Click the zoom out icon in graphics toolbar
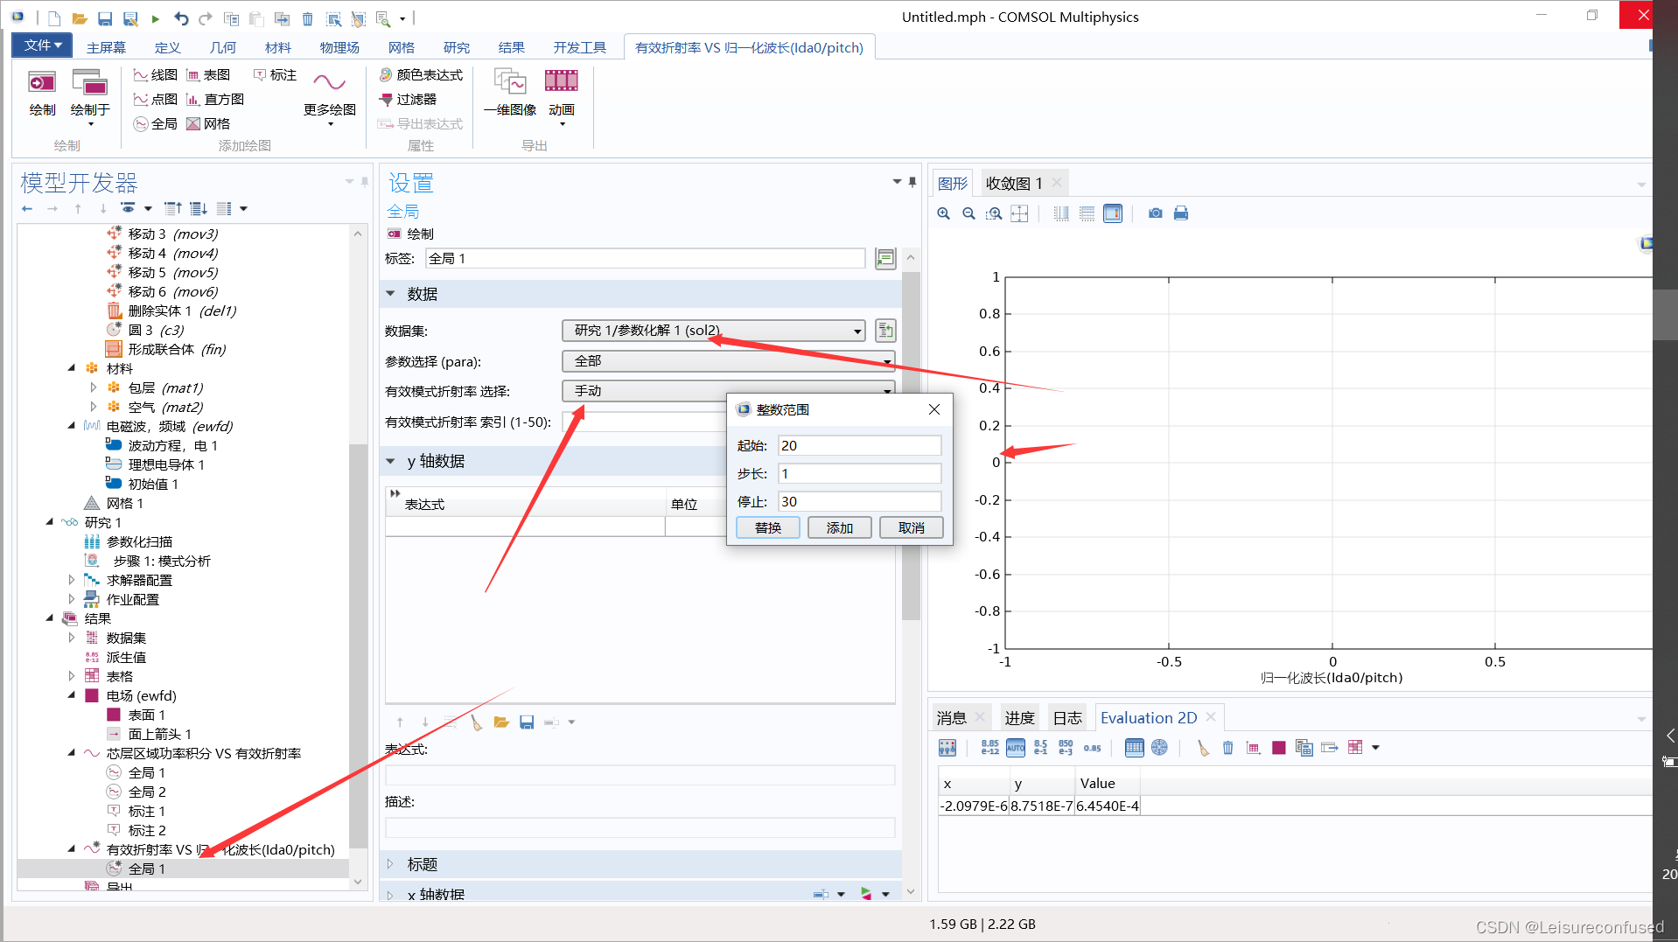Image resolution: width=1678 pixels, height=942 pixels. [x=968, y=213]
